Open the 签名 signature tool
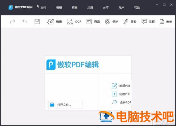The height and width of the screenshot is (126, 176). pyautogui.click(x=130, y=21)
